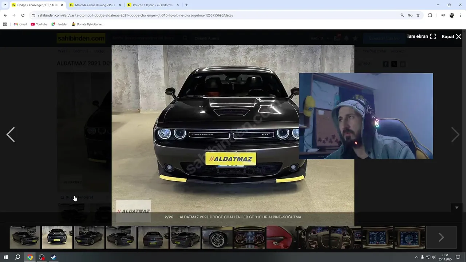Open the Chrome three-dot menu

tap(461, 15)
